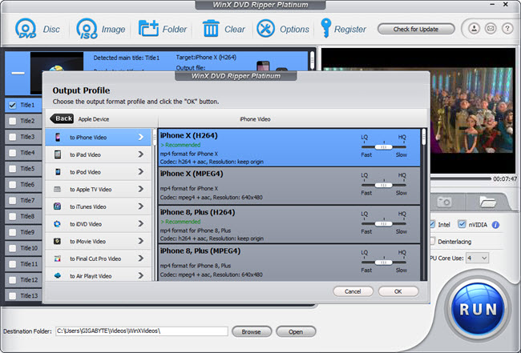Image resolution: width=521 pixels, height=353 pixels.
Task: Click the iMovie icon
Action: (57, 241)
